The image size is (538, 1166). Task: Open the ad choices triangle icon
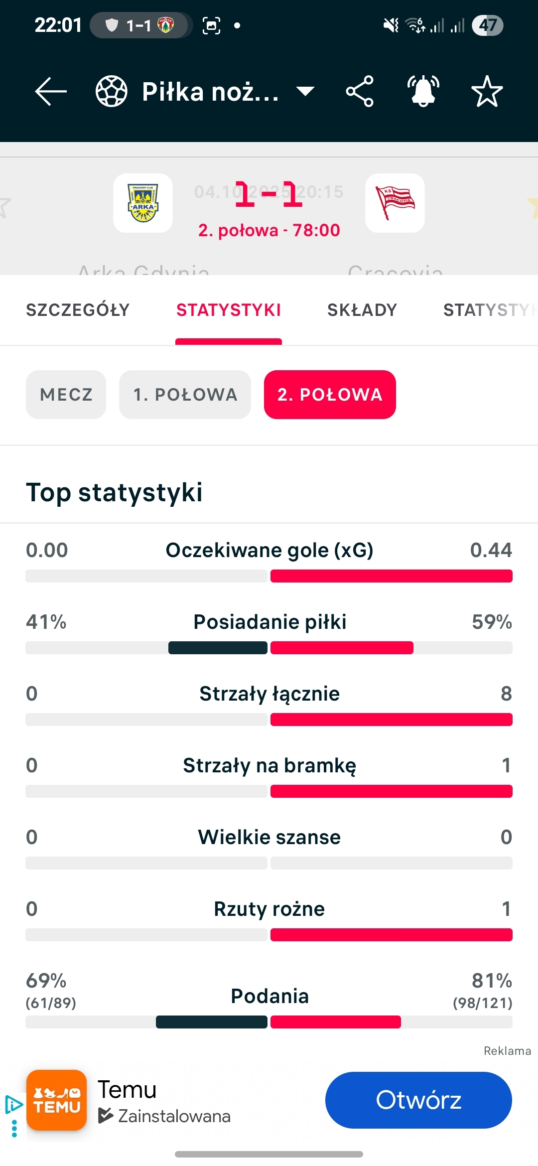[13, 1104]
